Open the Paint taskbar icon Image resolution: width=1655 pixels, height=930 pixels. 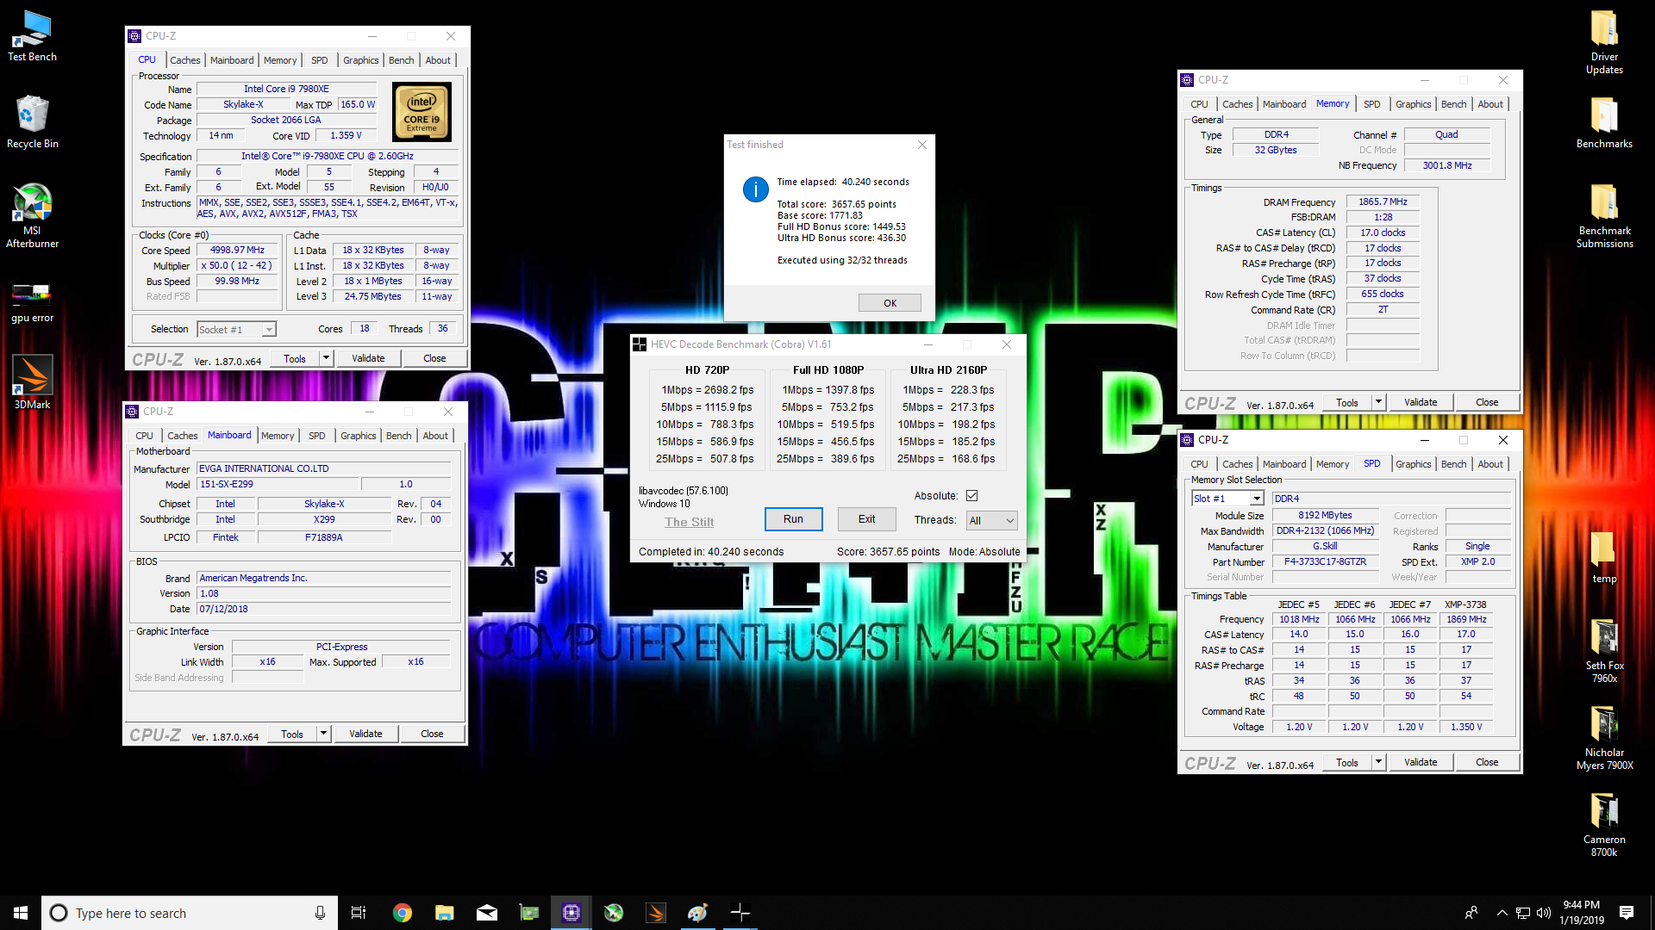click(697, 913)
